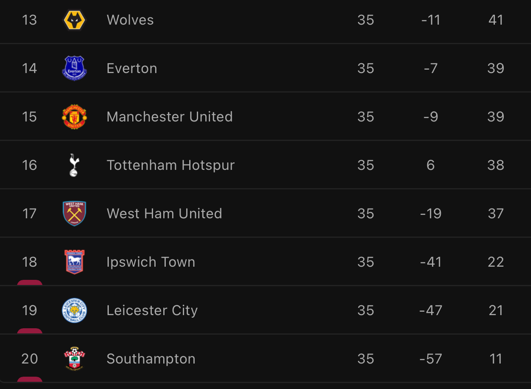
Task: Select West Ham United team name
Action: click(164, 214)
